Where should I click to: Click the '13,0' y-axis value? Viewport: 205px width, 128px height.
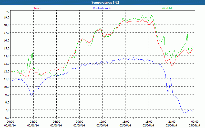[x=7, y=63]
